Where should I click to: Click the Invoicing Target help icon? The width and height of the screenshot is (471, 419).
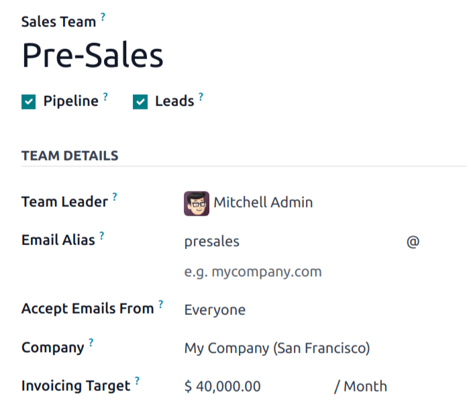138,381
